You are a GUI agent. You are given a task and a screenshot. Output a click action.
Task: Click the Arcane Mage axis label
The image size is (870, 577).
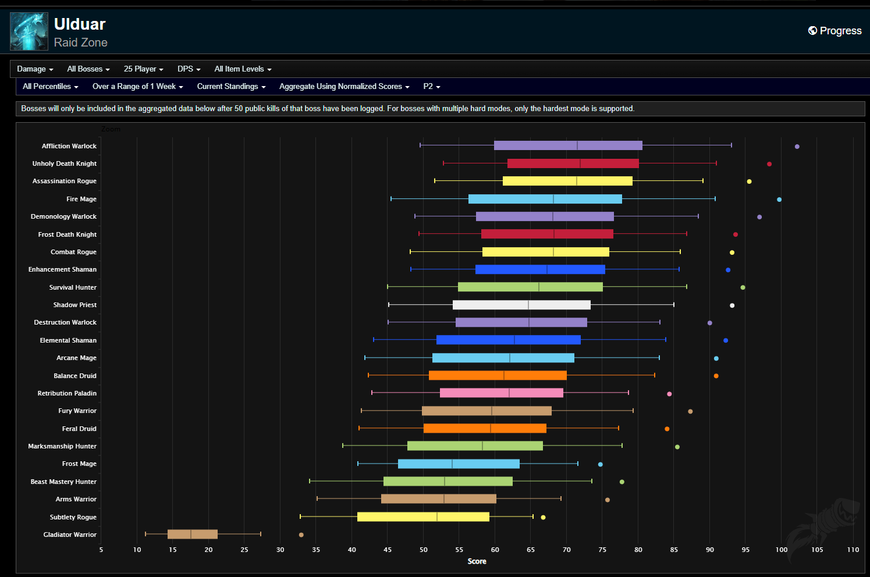click(76, 358)
